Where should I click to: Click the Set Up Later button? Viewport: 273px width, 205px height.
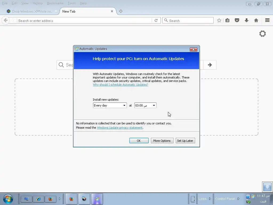[x=185, y=140]
